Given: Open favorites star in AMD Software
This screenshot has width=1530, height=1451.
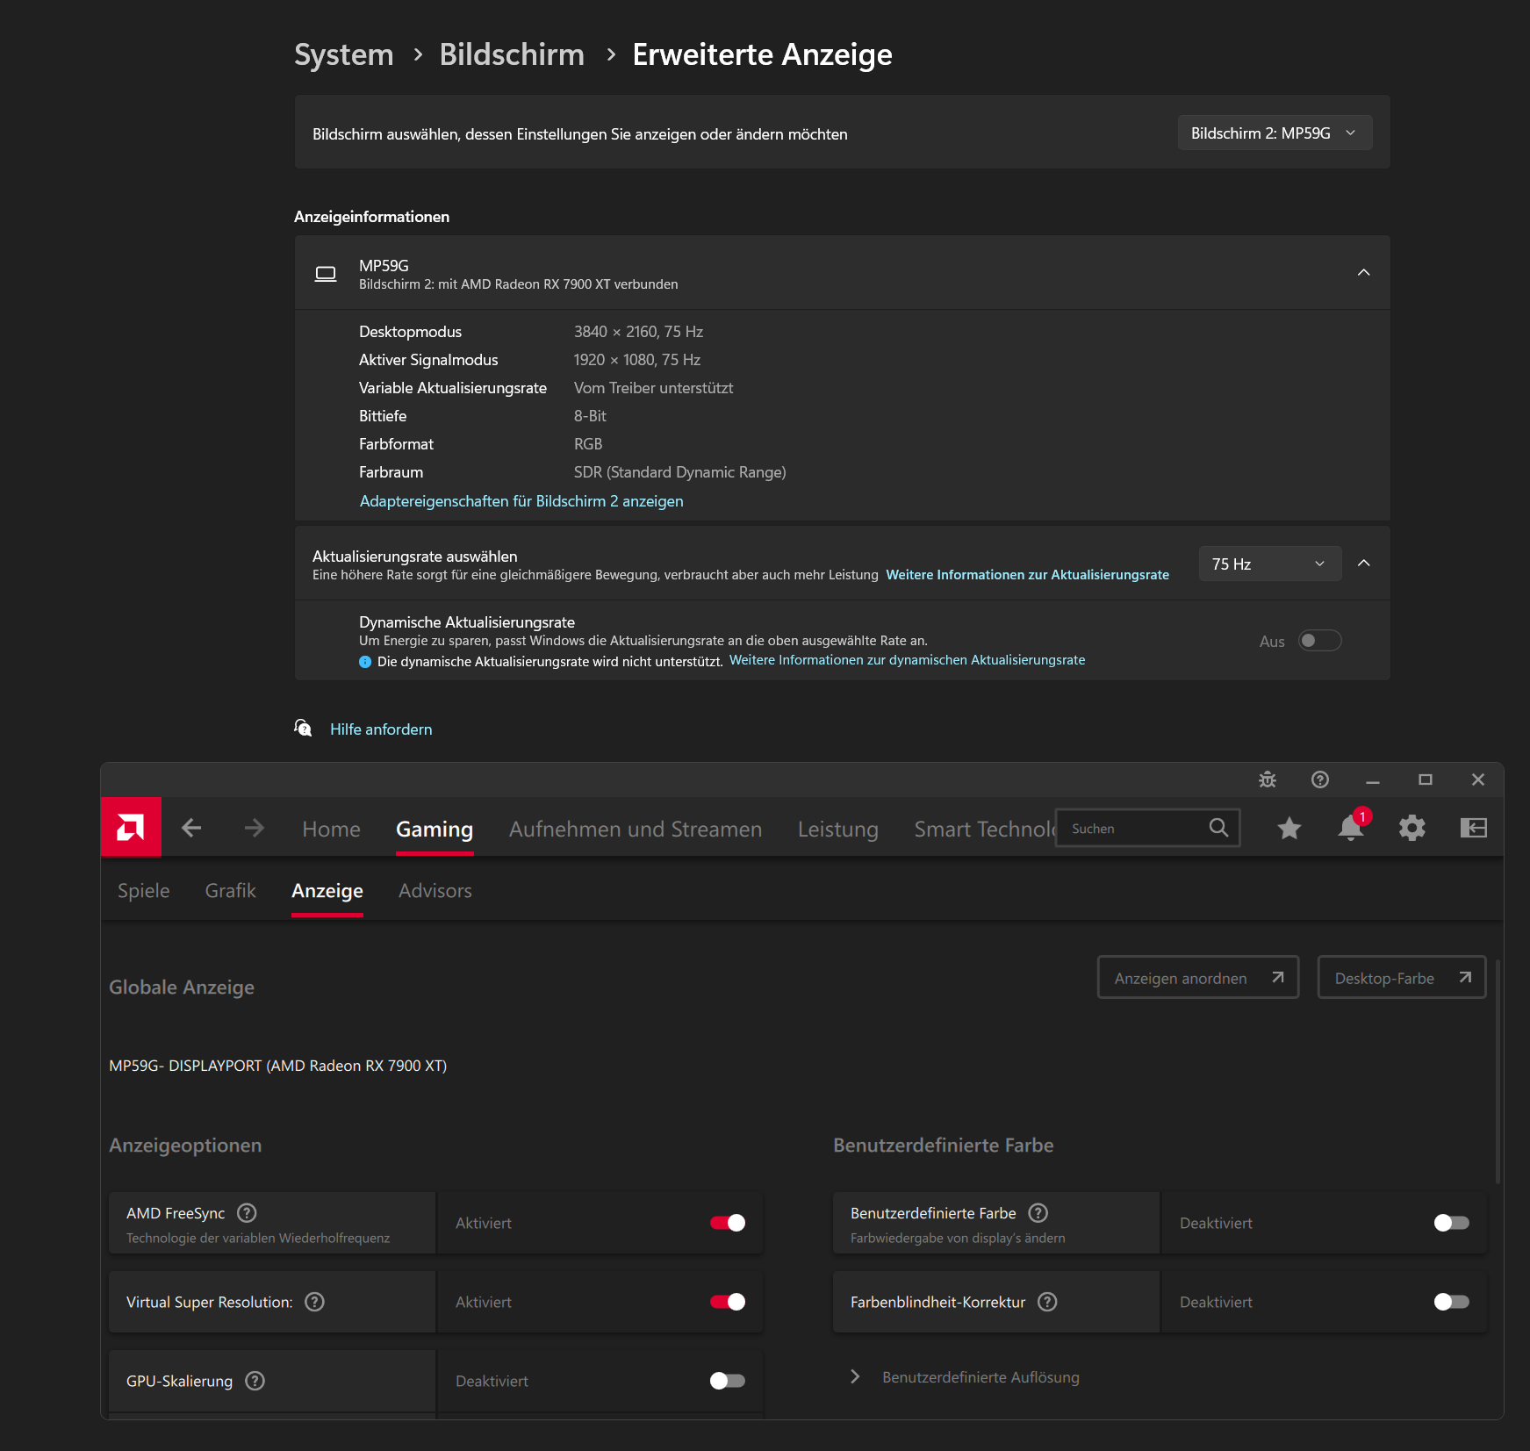Looking at the screenshot, I should click(1289, 828).
